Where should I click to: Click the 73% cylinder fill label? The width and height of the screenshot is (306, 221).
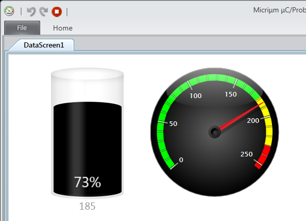click(x=88, y=182)
